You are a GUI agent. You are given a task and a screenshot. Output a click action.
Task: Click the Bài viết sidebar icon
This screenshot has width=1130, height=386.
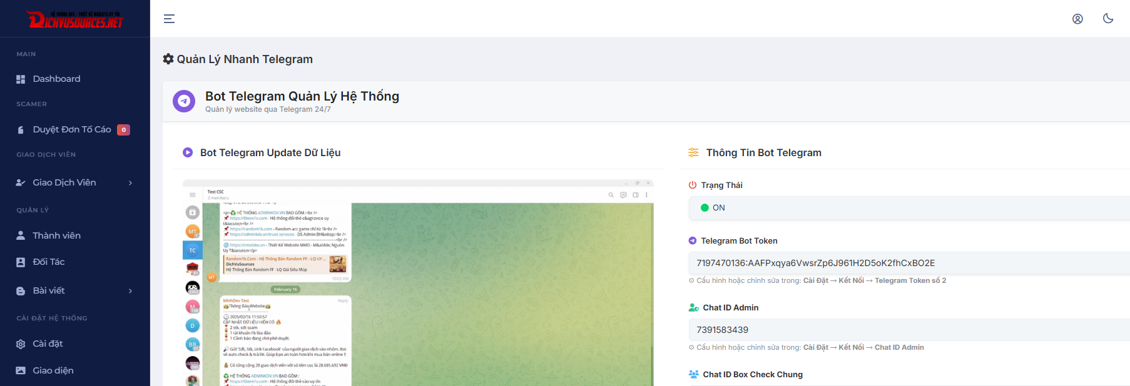coord(21,291)
